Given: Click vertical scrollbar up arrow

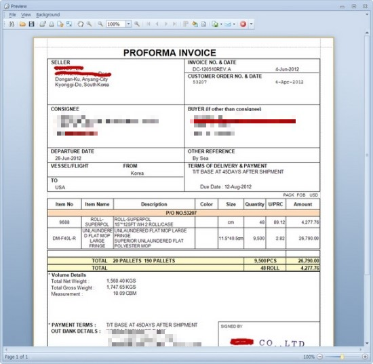Looking at the screenshot, I should coord(367,33).
